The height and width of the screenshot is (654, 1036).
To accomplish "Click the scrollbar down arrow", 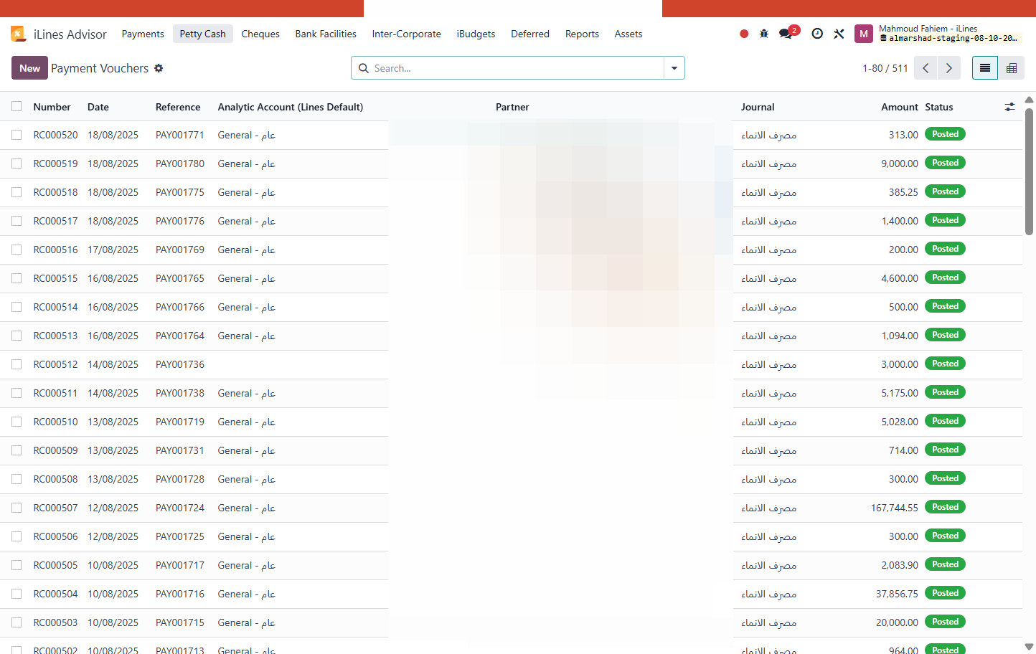I will 1030,647.
